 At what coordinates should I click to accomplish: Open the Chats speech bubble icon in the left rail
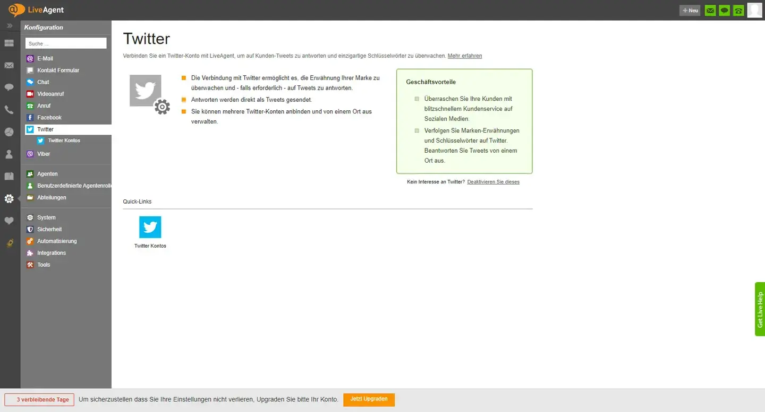click(9, 87)
